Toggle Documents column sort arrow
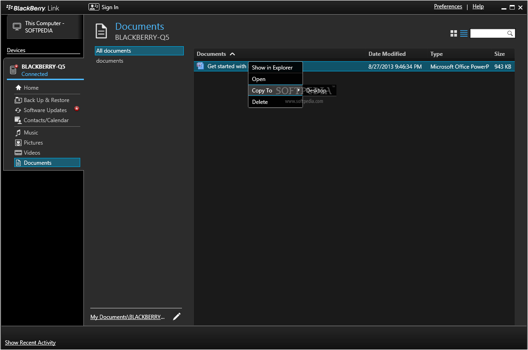The height and width of the screenshot is (350, 528). 232,54
